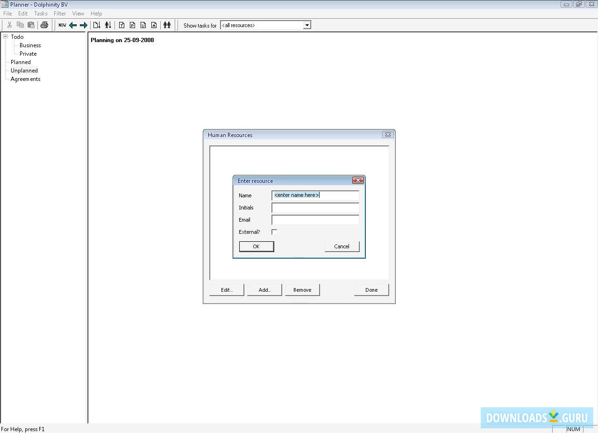
Task: Click the up-down arrows sort icon
Action: [108, 25]
